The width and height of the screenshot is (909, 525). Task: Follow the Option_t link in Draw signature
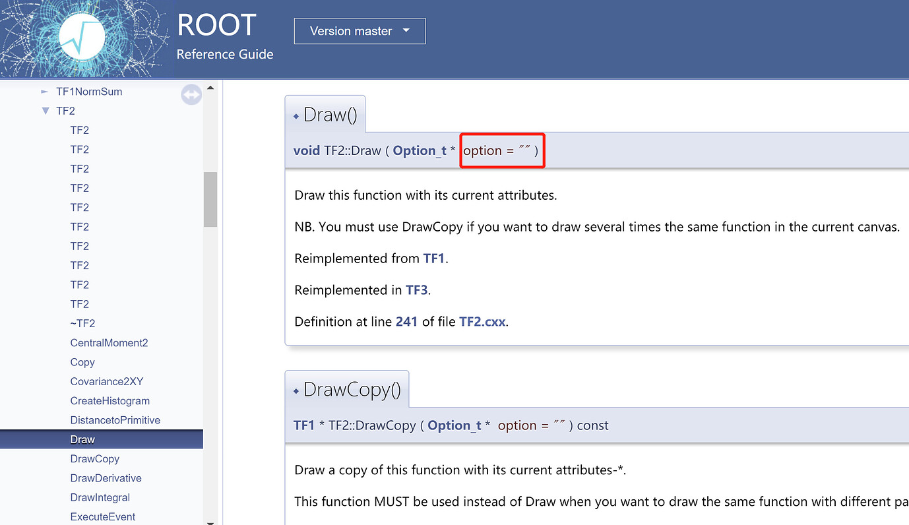420,150
